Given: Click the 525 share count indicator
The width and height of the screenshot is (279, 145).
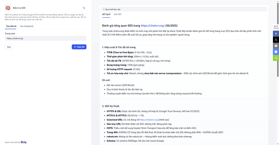Looking at the screenshot, I should coord(276,27).
